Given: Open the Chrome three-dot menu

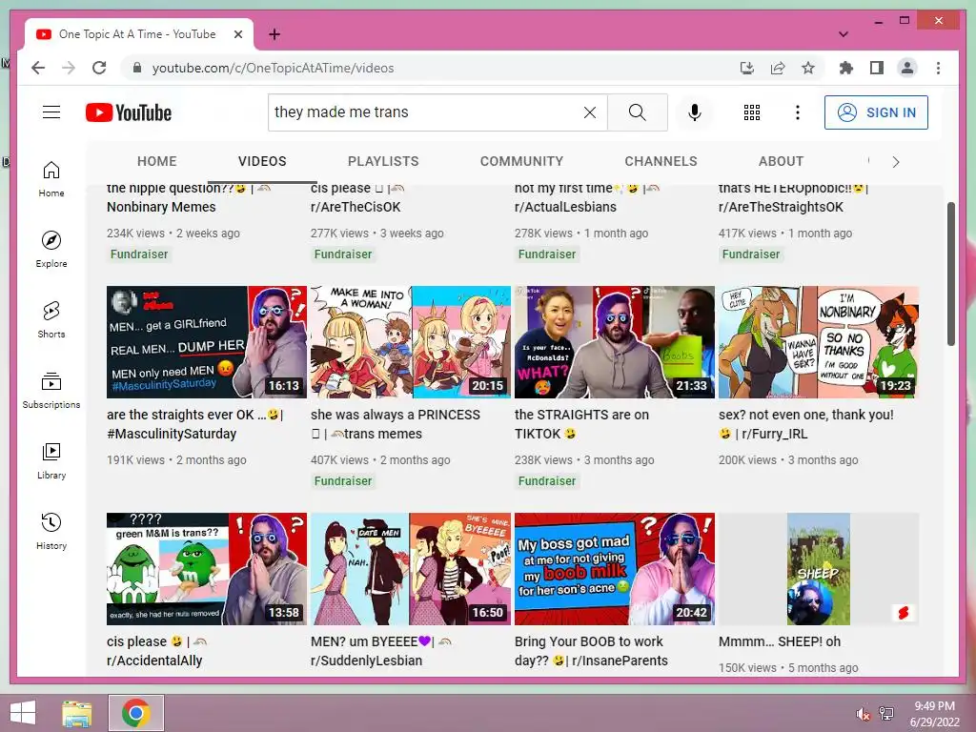Looking at the screenshot, I should coord(938,68).
